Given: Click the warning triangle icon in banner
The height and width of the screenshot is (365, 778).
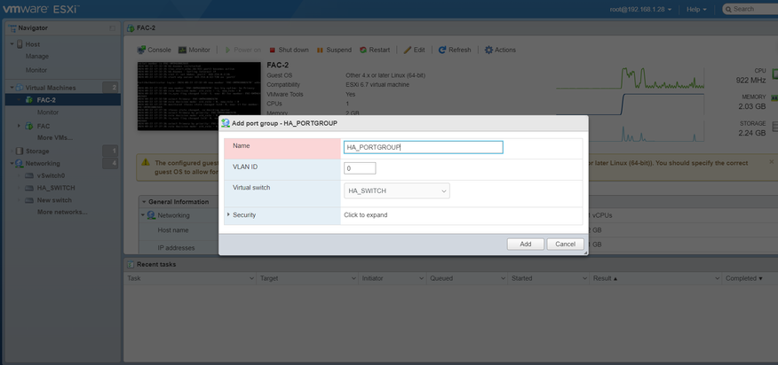Looking at the screenshot, I should point(146,162).
